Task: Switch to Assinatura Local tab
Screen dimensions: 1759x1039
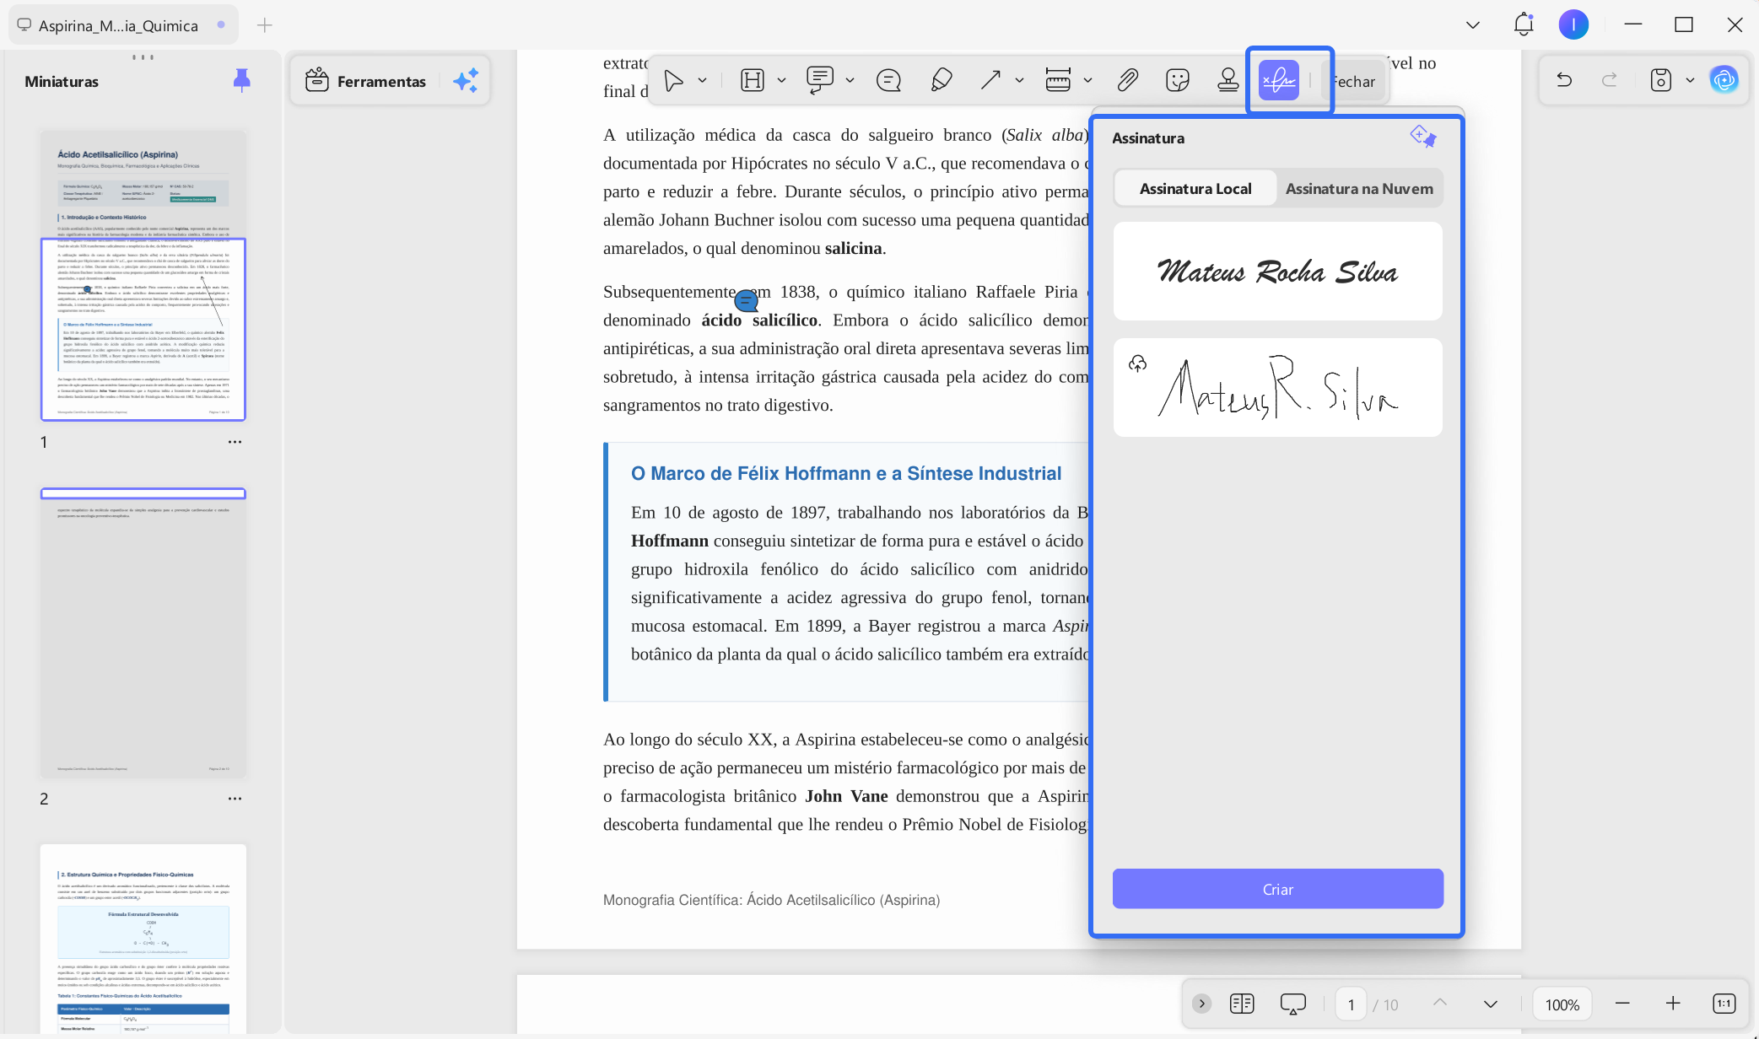Action: click(x=1195, y=189)
